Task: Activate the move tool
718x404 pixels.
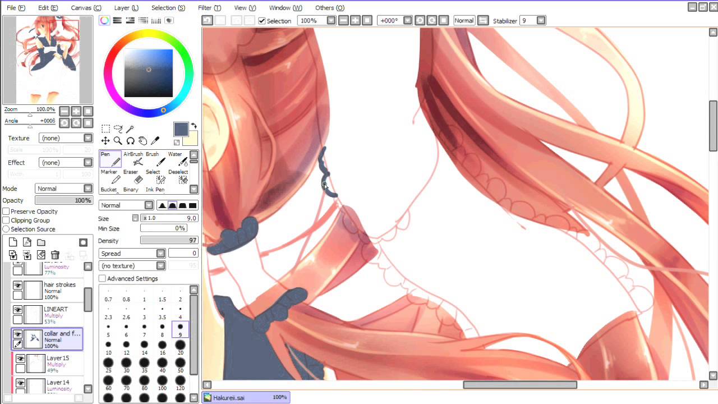Action: [105, 141]
